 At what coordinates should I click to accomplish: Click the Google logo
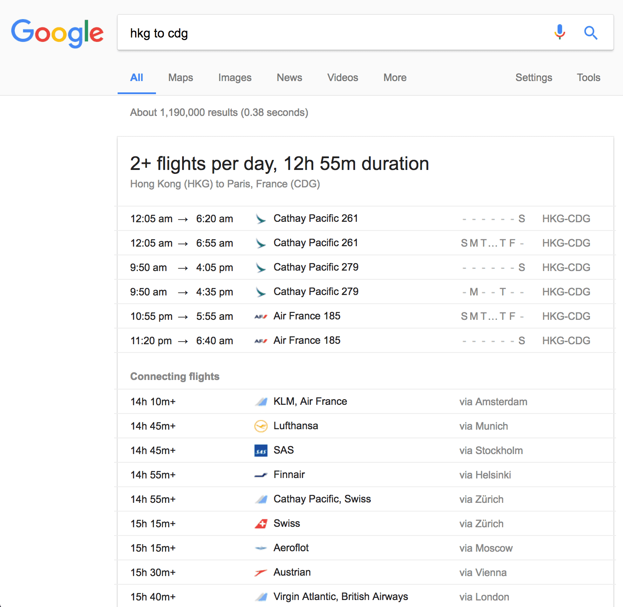tap(57, 33)
